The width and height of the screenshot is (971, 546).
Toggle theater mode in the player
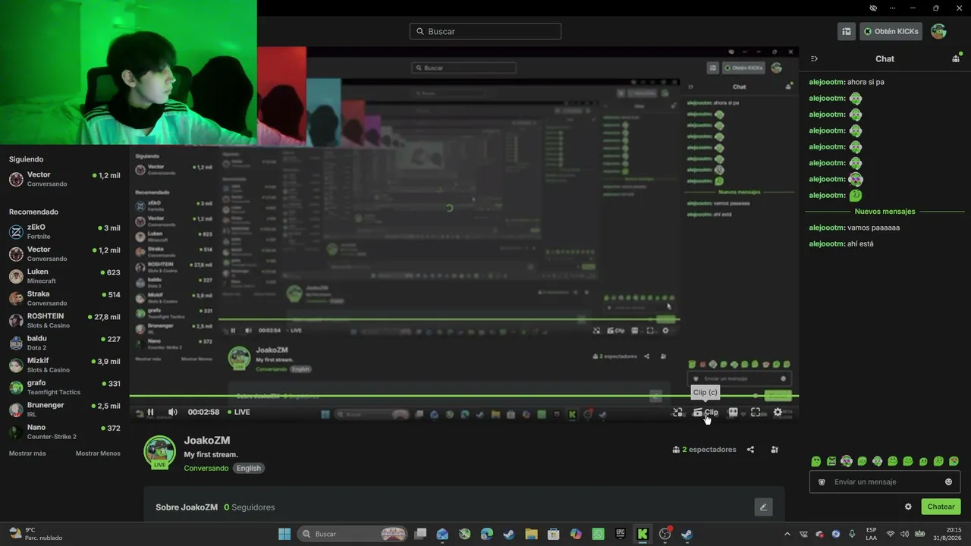click(733, 412)
